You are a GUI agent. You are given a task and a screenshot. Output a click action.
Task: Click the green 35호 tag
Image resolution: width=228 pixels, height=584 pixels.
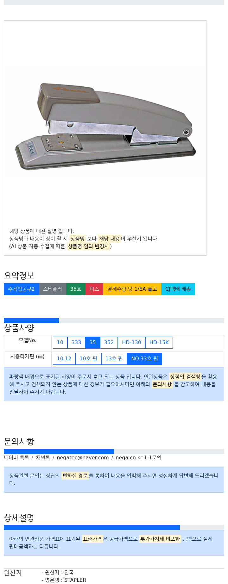tap(76, 289)
